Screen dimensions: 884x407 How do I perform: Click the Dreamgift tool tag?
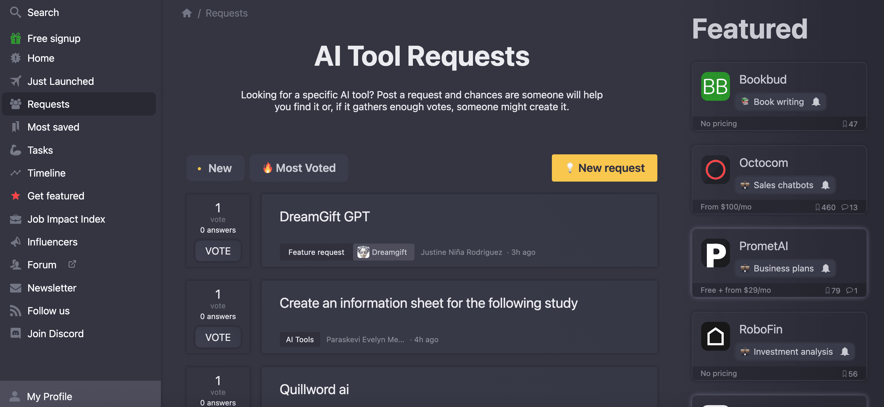coord(383,252)
